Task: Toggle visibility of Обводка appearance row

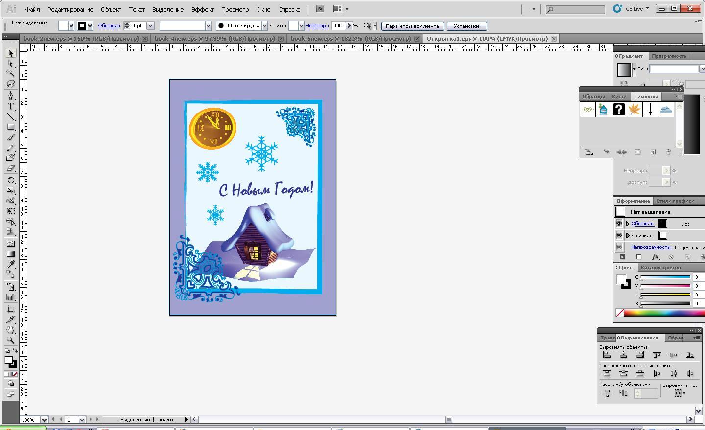Action: point(619,224)
